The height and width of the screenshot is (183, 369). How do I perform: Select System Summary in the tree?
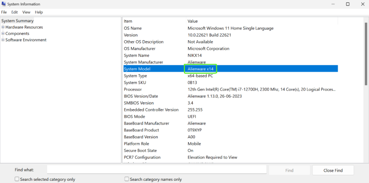[x=18, y=21]
